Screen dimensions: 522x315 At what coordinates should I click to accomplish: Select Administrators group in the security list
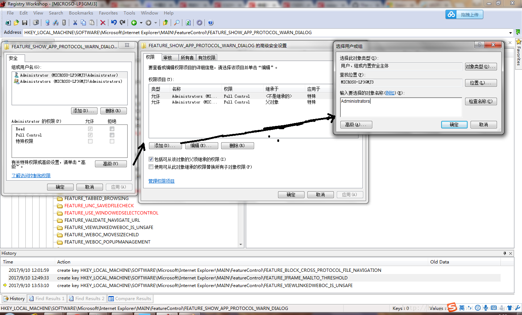70,81
